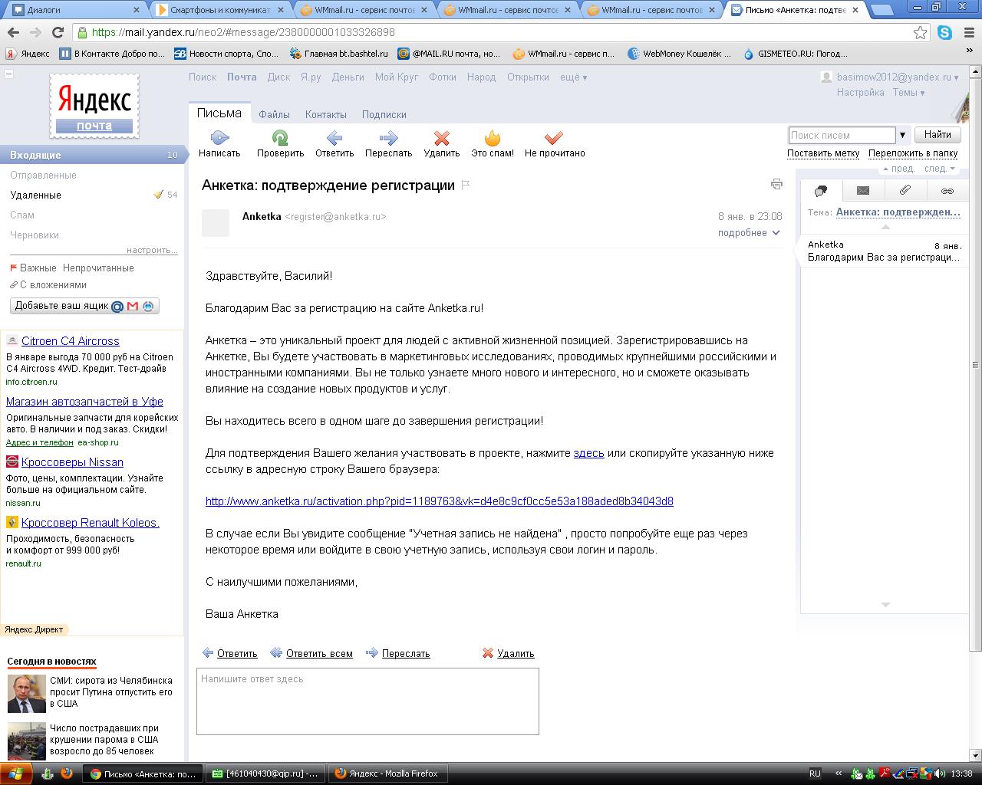Open В Контакте bookmark

pos(113,54)
